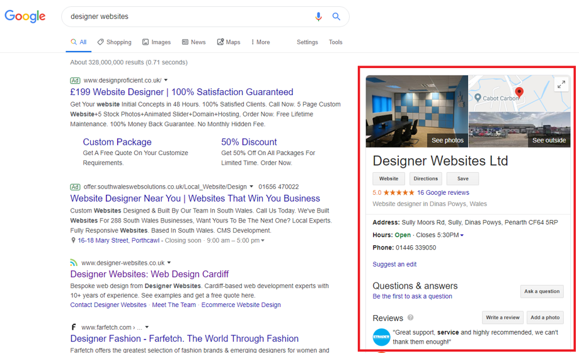The width and height of the screenshot is (579, 353).
Task: Click Write a review button
Action: 503,318
